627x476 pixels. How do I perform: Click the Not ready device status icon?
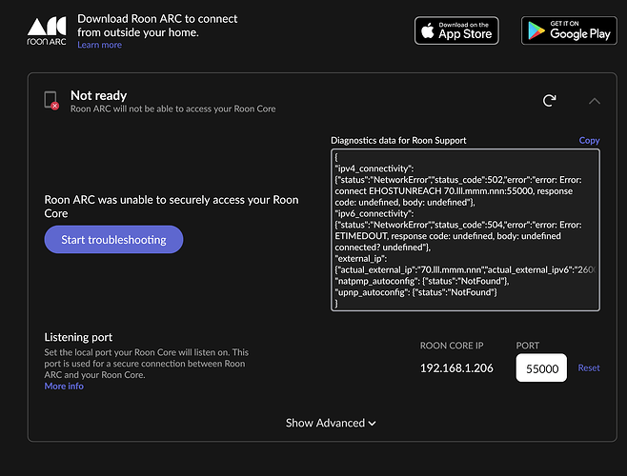[51, 100]
